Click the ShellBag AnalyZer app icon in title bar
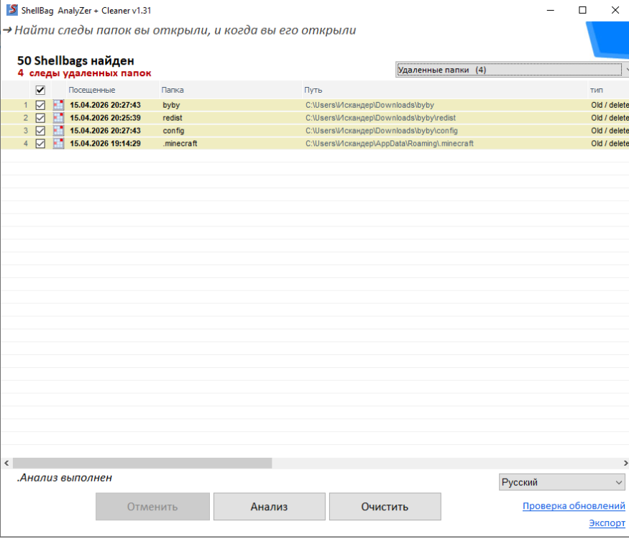629x539 pixels. (12, 10)
